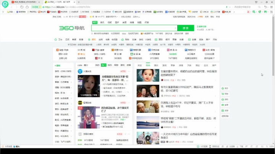This screenshot has height=154, width=275.
Task: Open the browser home page icon
Action: (27, 7)
